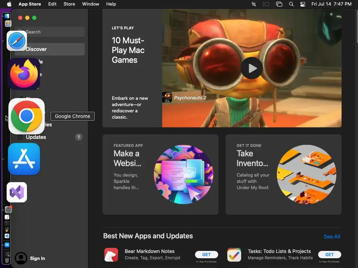The image size is (358, 268).
Task: Click the App Store search field
Action: click(x=50, y=32)
